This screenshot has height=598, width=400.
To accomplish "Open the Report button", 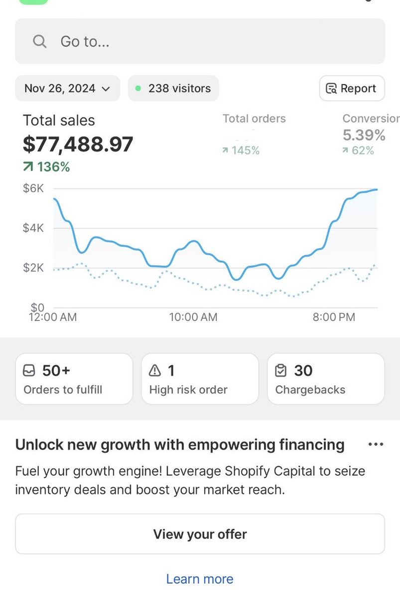I will [x=352, y=89].
